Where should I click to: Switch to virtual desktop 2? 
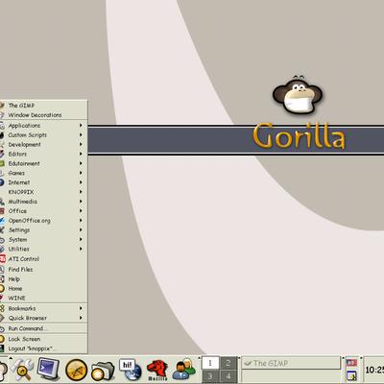[228, 363]
